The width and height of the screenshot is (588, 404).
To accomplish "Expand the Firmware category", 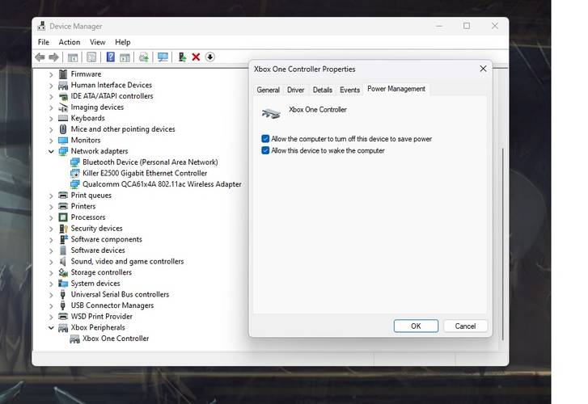I will point(51,74).
